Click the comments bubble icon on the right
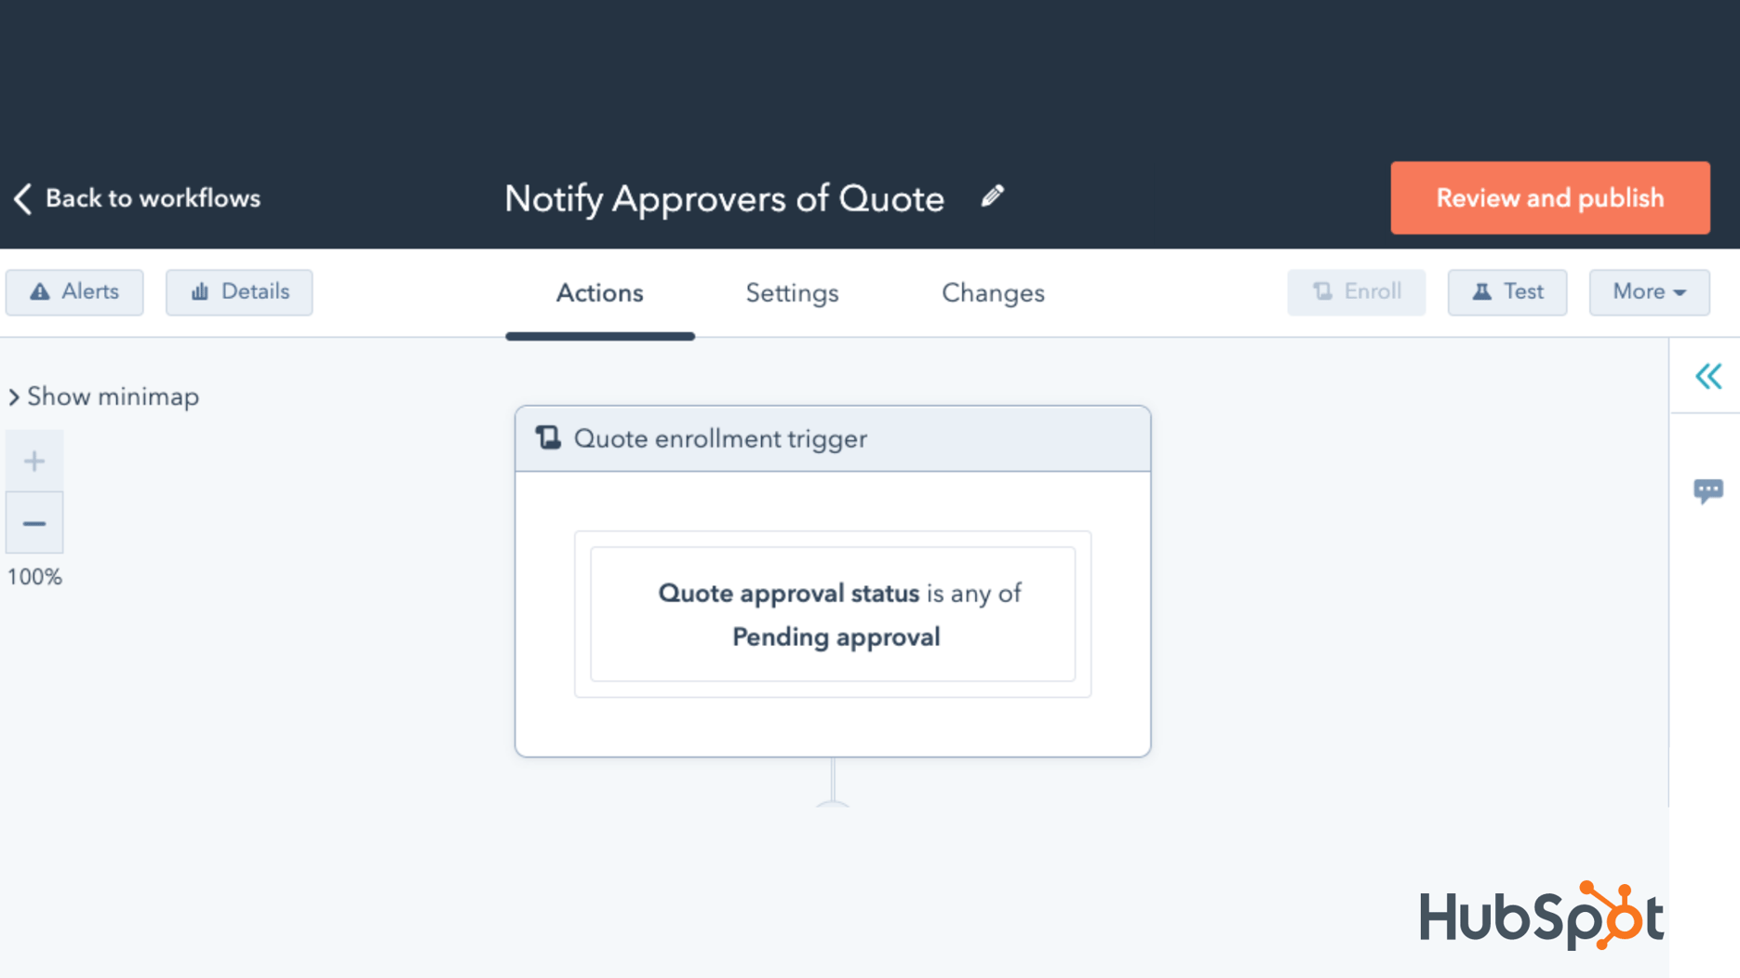Image resolution: width=1740 pixels, height=978 pixels. pyautogui.click(x=1709, y=491)
